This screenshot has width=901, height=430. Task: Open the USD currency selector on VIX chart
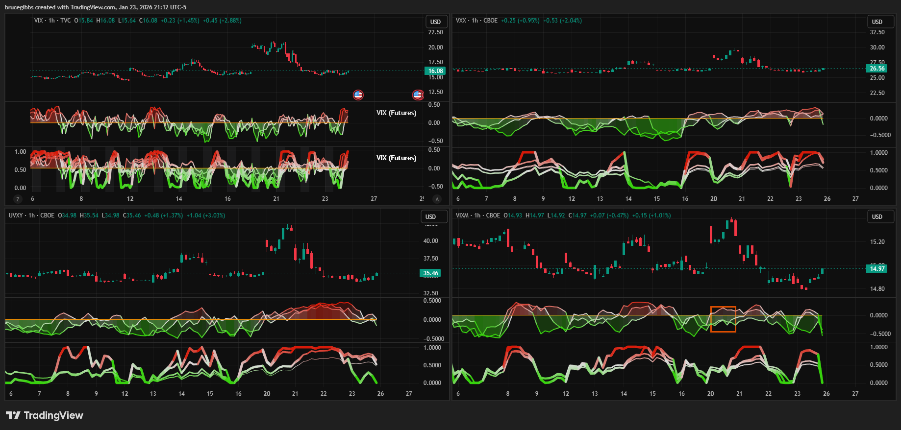[435, 22]
